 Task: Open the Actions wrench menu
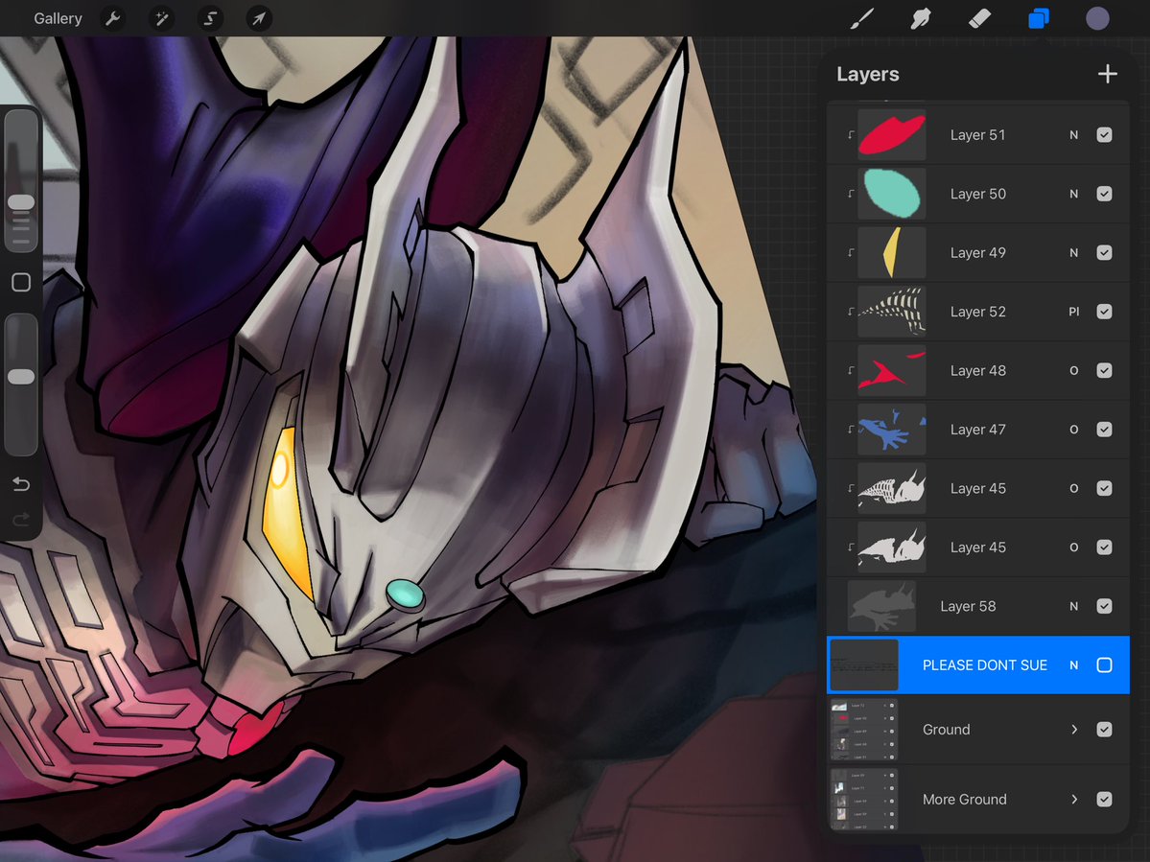112,18
